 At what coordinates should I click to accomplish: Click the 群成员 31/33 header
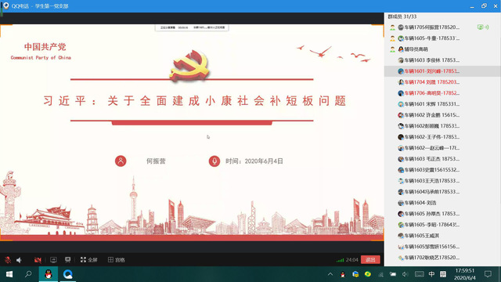coord(402,16)
